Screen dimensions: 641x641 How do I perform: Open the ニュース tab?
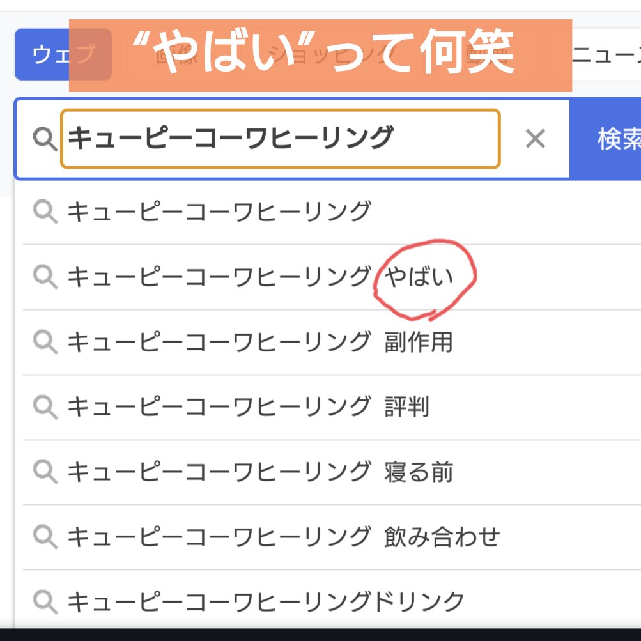click(604, 54)
